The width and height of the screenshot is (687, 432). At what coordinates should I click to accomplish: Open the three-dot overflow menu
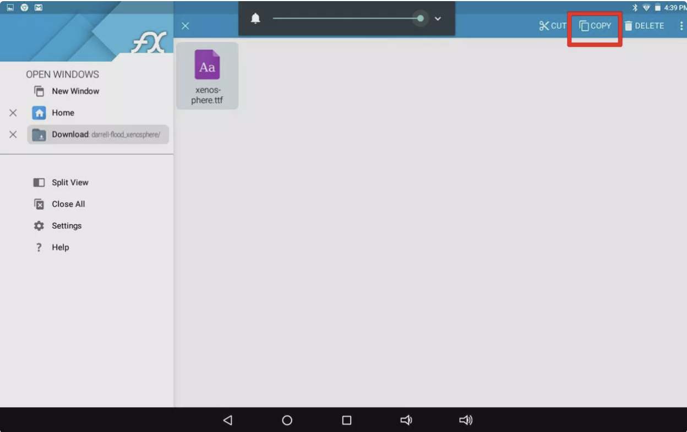(681, 26)
